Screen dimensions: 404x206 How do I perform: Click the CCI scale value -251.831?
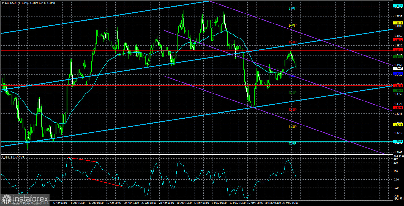point(398,198)
